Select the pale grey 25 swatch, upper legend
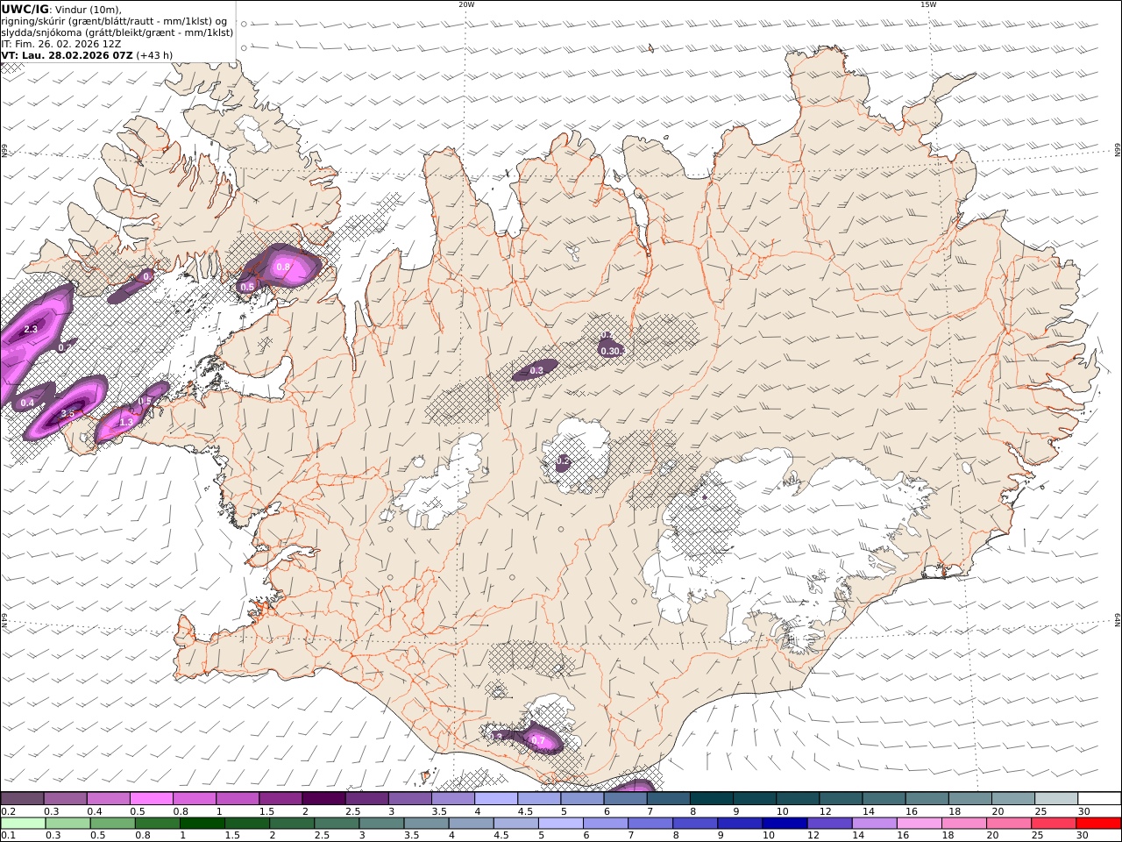Viewport: 1122px width, 842px height. [1057, 798]
